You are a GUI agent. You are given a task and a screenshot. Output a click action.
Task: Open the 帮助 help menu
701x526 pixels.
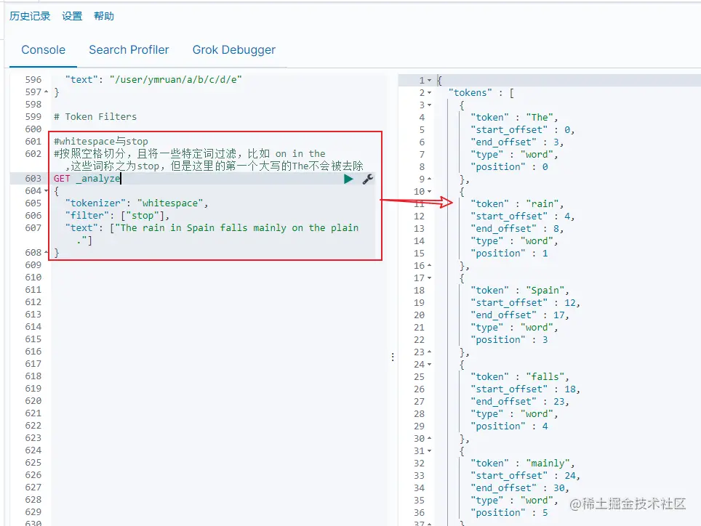point(104,16)
